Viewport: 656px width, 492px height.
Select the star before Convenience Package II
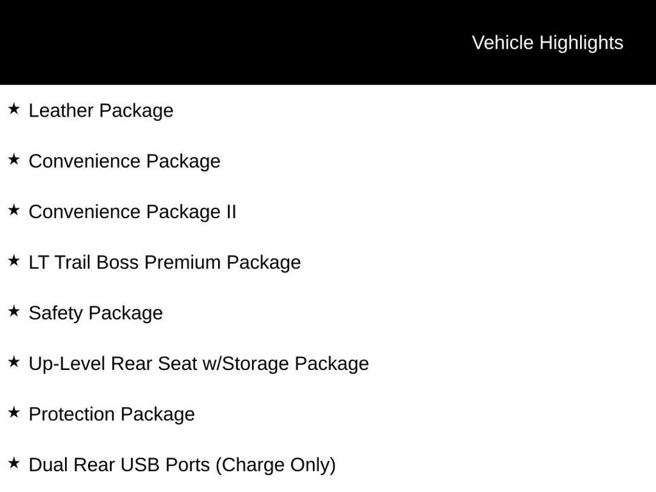(x=14, y=210)
